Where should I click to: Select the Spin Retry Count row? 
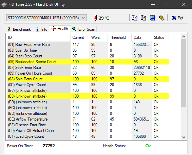(88, 79)
